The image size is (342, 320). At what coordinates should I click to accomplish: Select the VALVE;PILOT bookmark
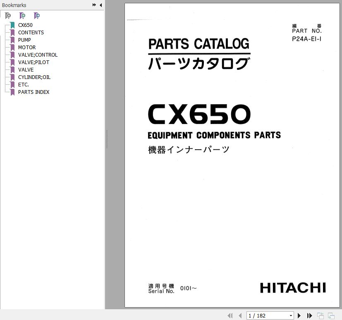coord(33,62)
